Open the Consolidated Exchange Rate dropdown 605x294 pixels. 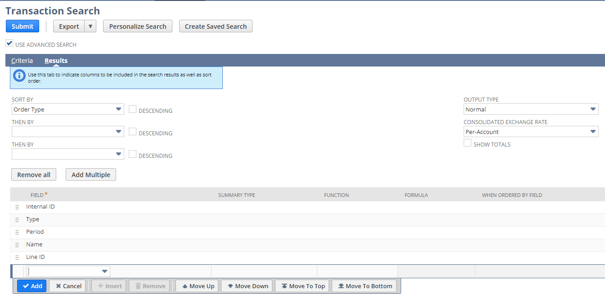(593, 131)
